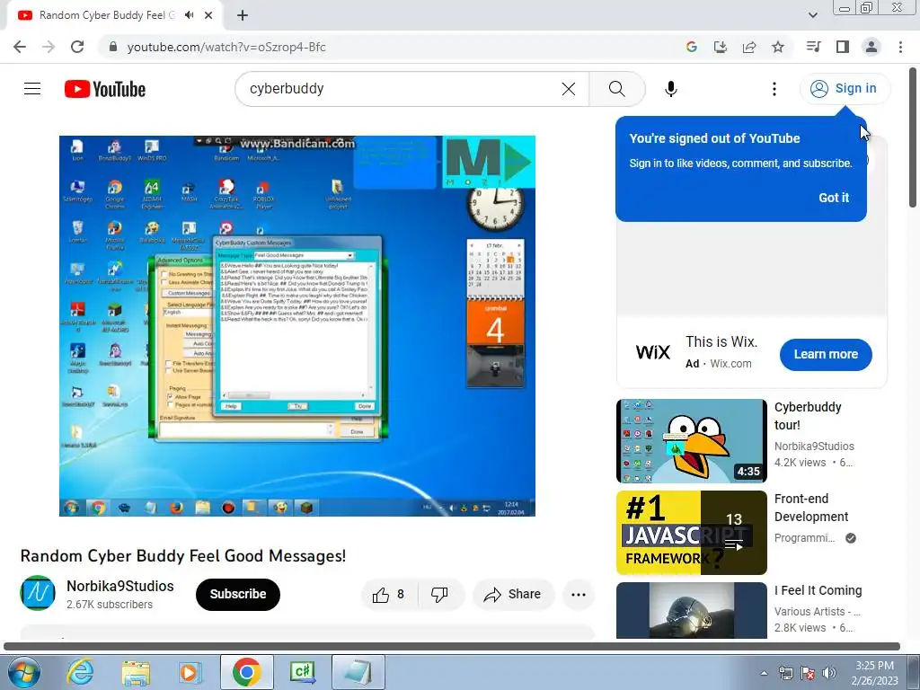
Task: Open the Windows Start button
Action: click(x=23, y=672)
